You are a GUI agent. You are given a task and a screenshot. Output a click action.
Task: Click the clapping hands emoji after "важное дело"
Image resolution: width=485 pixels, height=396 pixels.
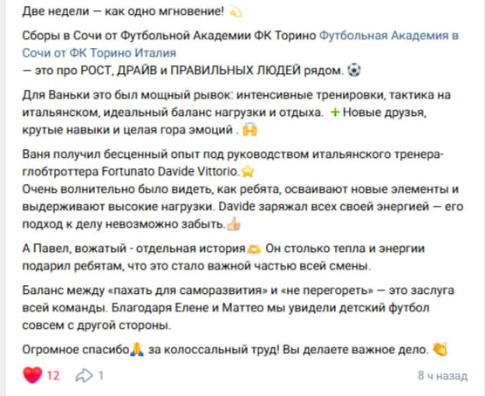[441, 349]
